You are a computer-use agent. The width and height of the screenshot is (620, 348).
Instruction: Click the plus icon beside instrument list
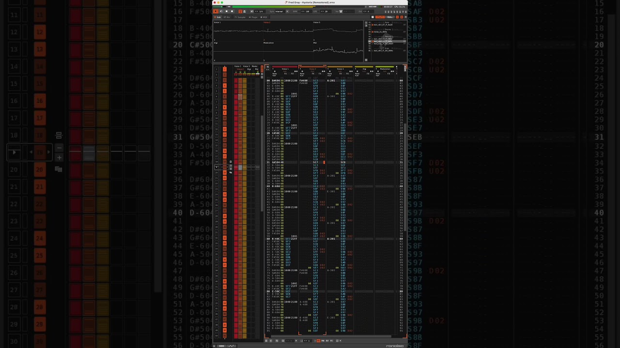366,26
